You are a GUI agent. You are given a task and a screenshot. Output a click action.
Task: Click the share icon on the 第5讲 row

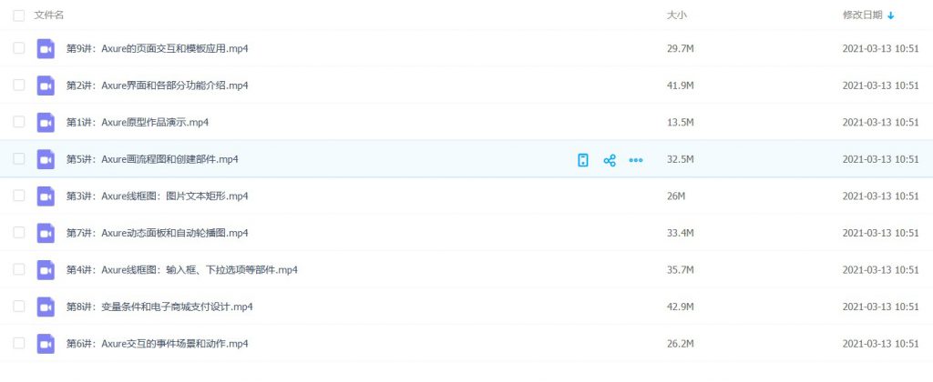[610, 160]
